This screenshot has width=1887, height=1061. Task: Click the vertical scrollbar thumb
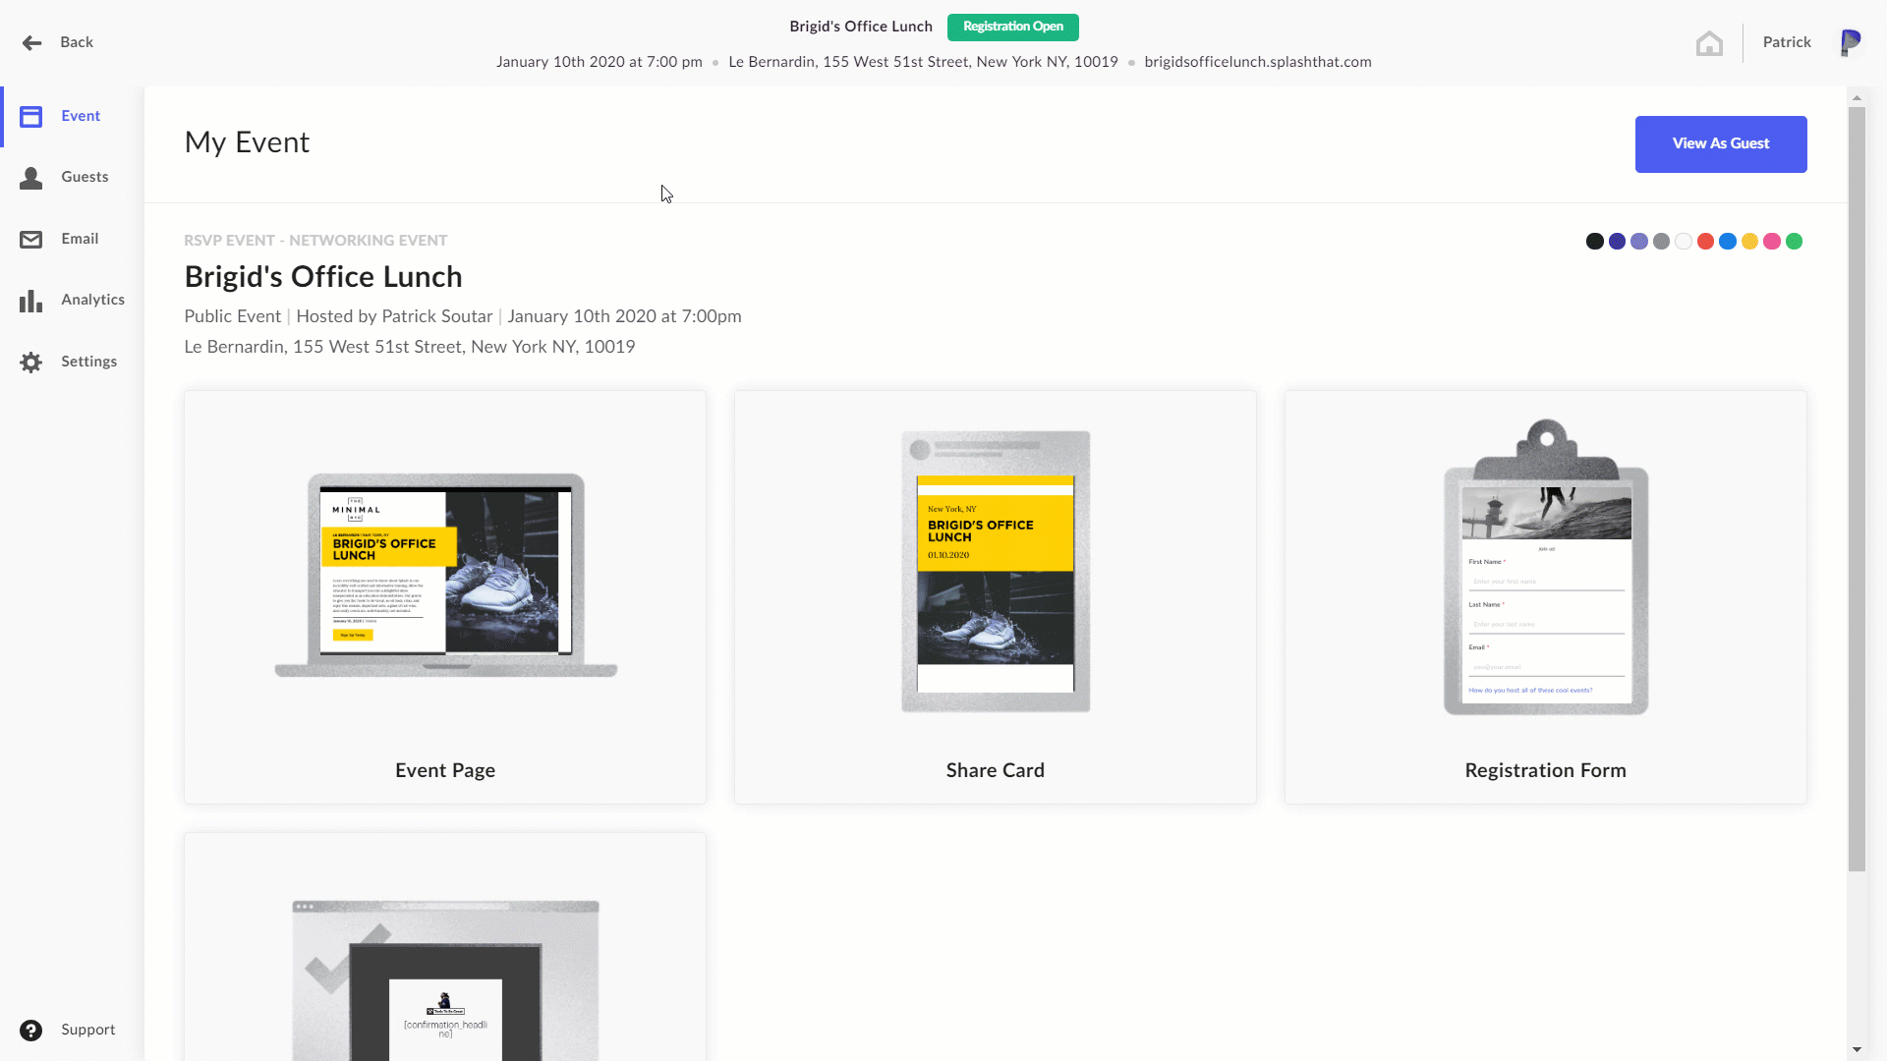tap(1857, 488)
